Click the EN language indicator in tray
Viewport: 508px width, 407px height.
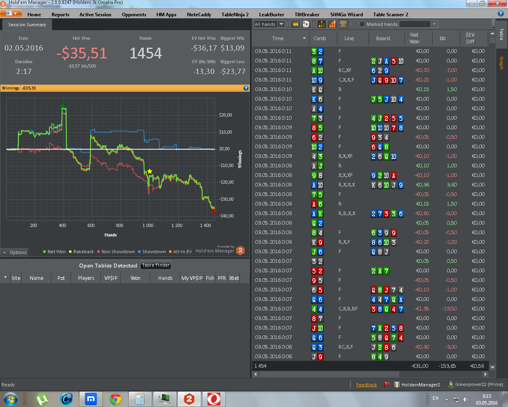(435, 398)
